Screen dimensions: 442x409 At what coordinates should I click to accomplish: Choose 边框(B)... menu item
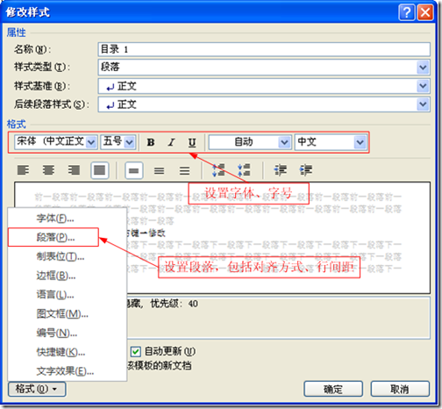68,276
